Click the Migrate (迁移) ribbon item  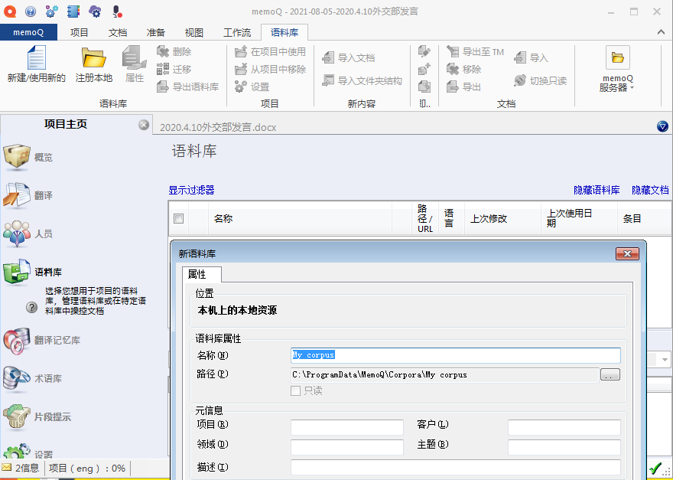click(174, 69)
